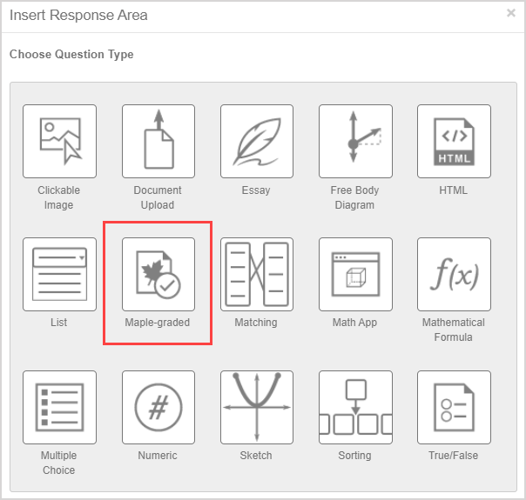
Task: Select the Free Body Diagram icon
Action: click(354, 141)
